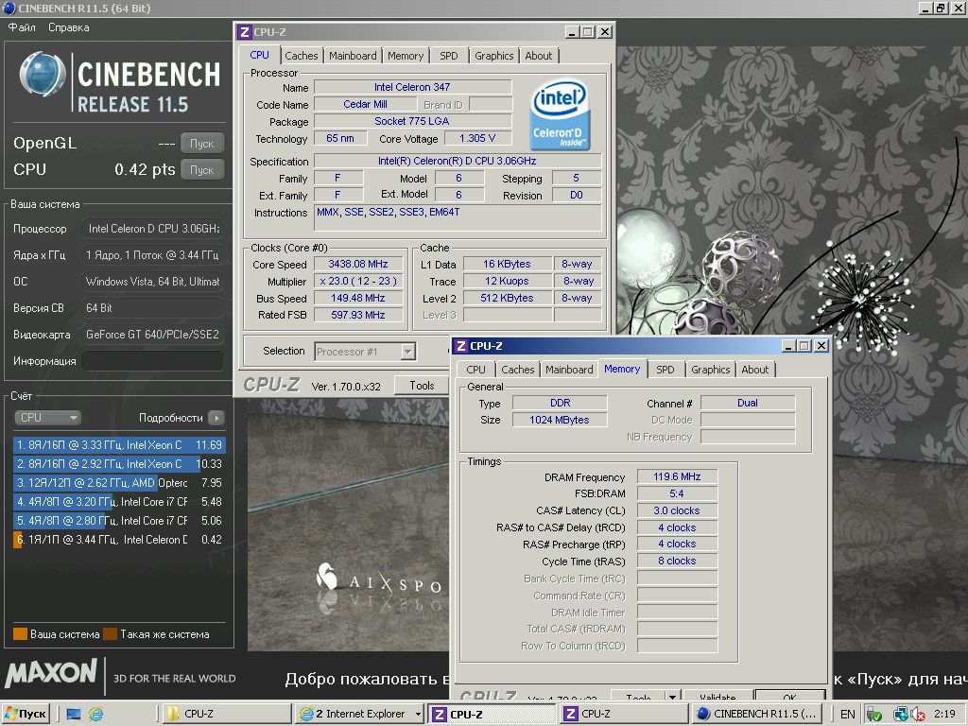968x726 pixels.
Task: Select the SPD tab in the front CPU-Z window
Action: coord(665,370)
